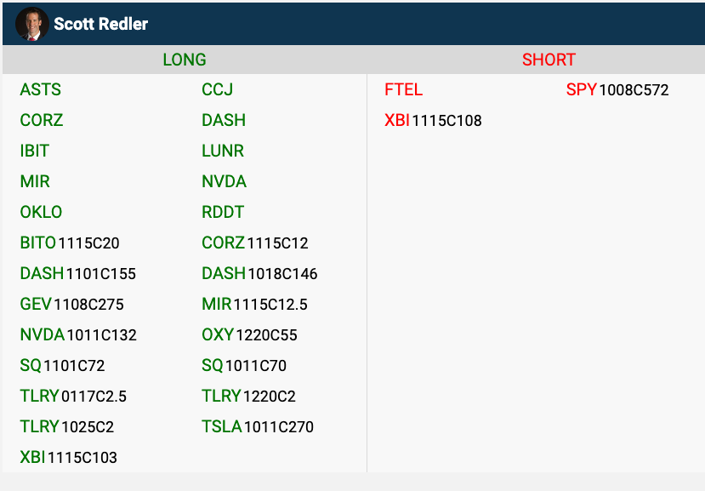Select the LONG column header
705x491 pixels.
[185, 60]
